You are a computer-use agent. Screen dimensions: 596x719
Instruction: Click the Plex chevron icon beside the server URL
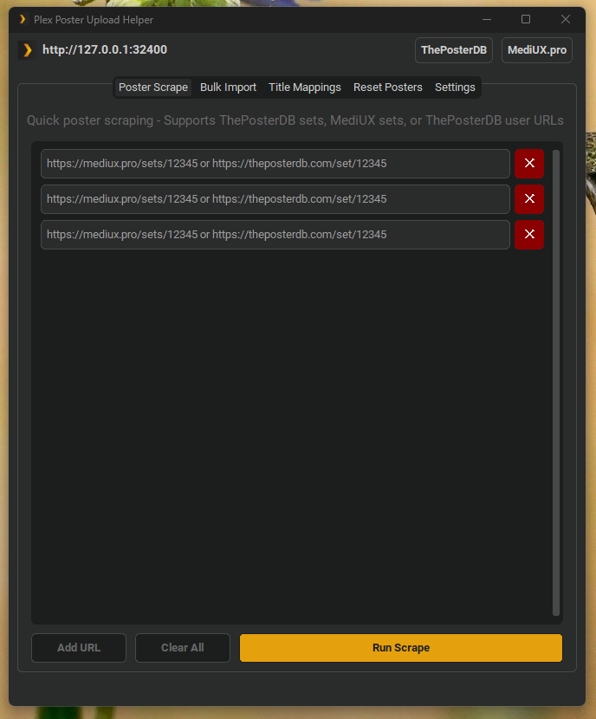click(27, 50)
